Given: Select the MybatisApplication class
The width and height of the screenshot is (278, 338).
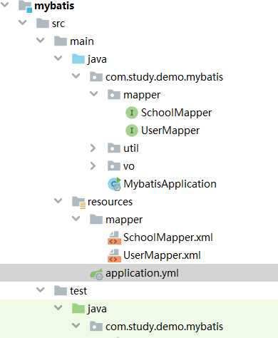Looking at the screenshot, I should (170, 184).
